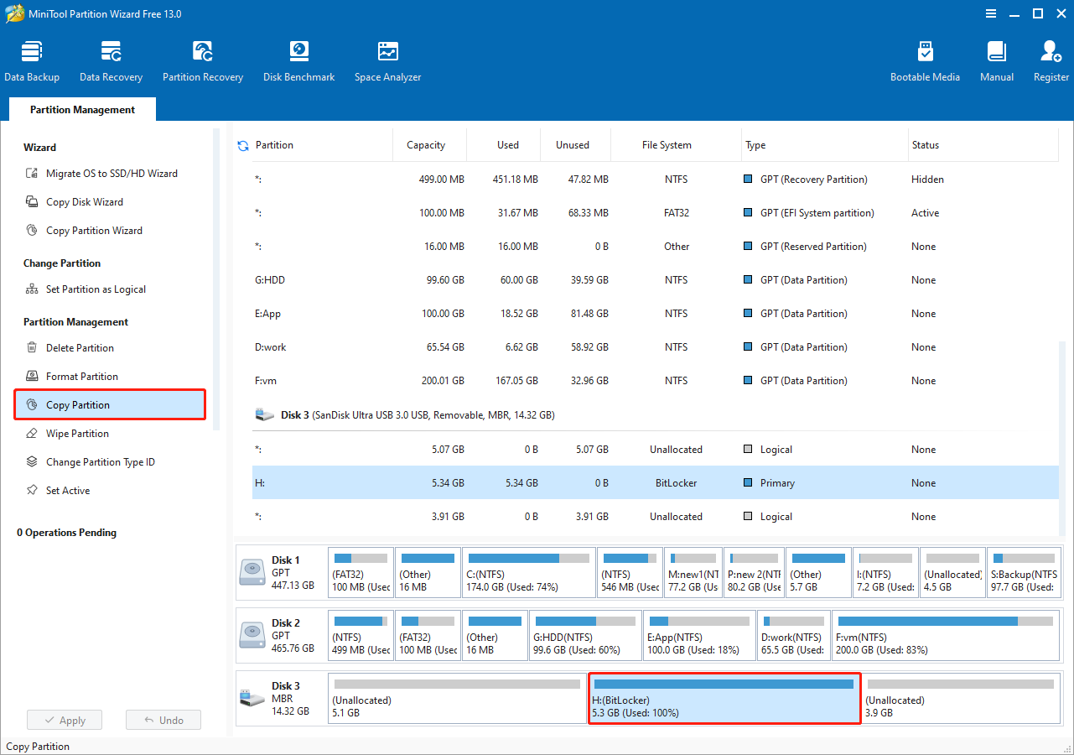Image resolution: width=1074 pixels, height=755 pixels.
Task: Open Bootable Media creator
Action: pyautogui.click(x=925, y=59)
